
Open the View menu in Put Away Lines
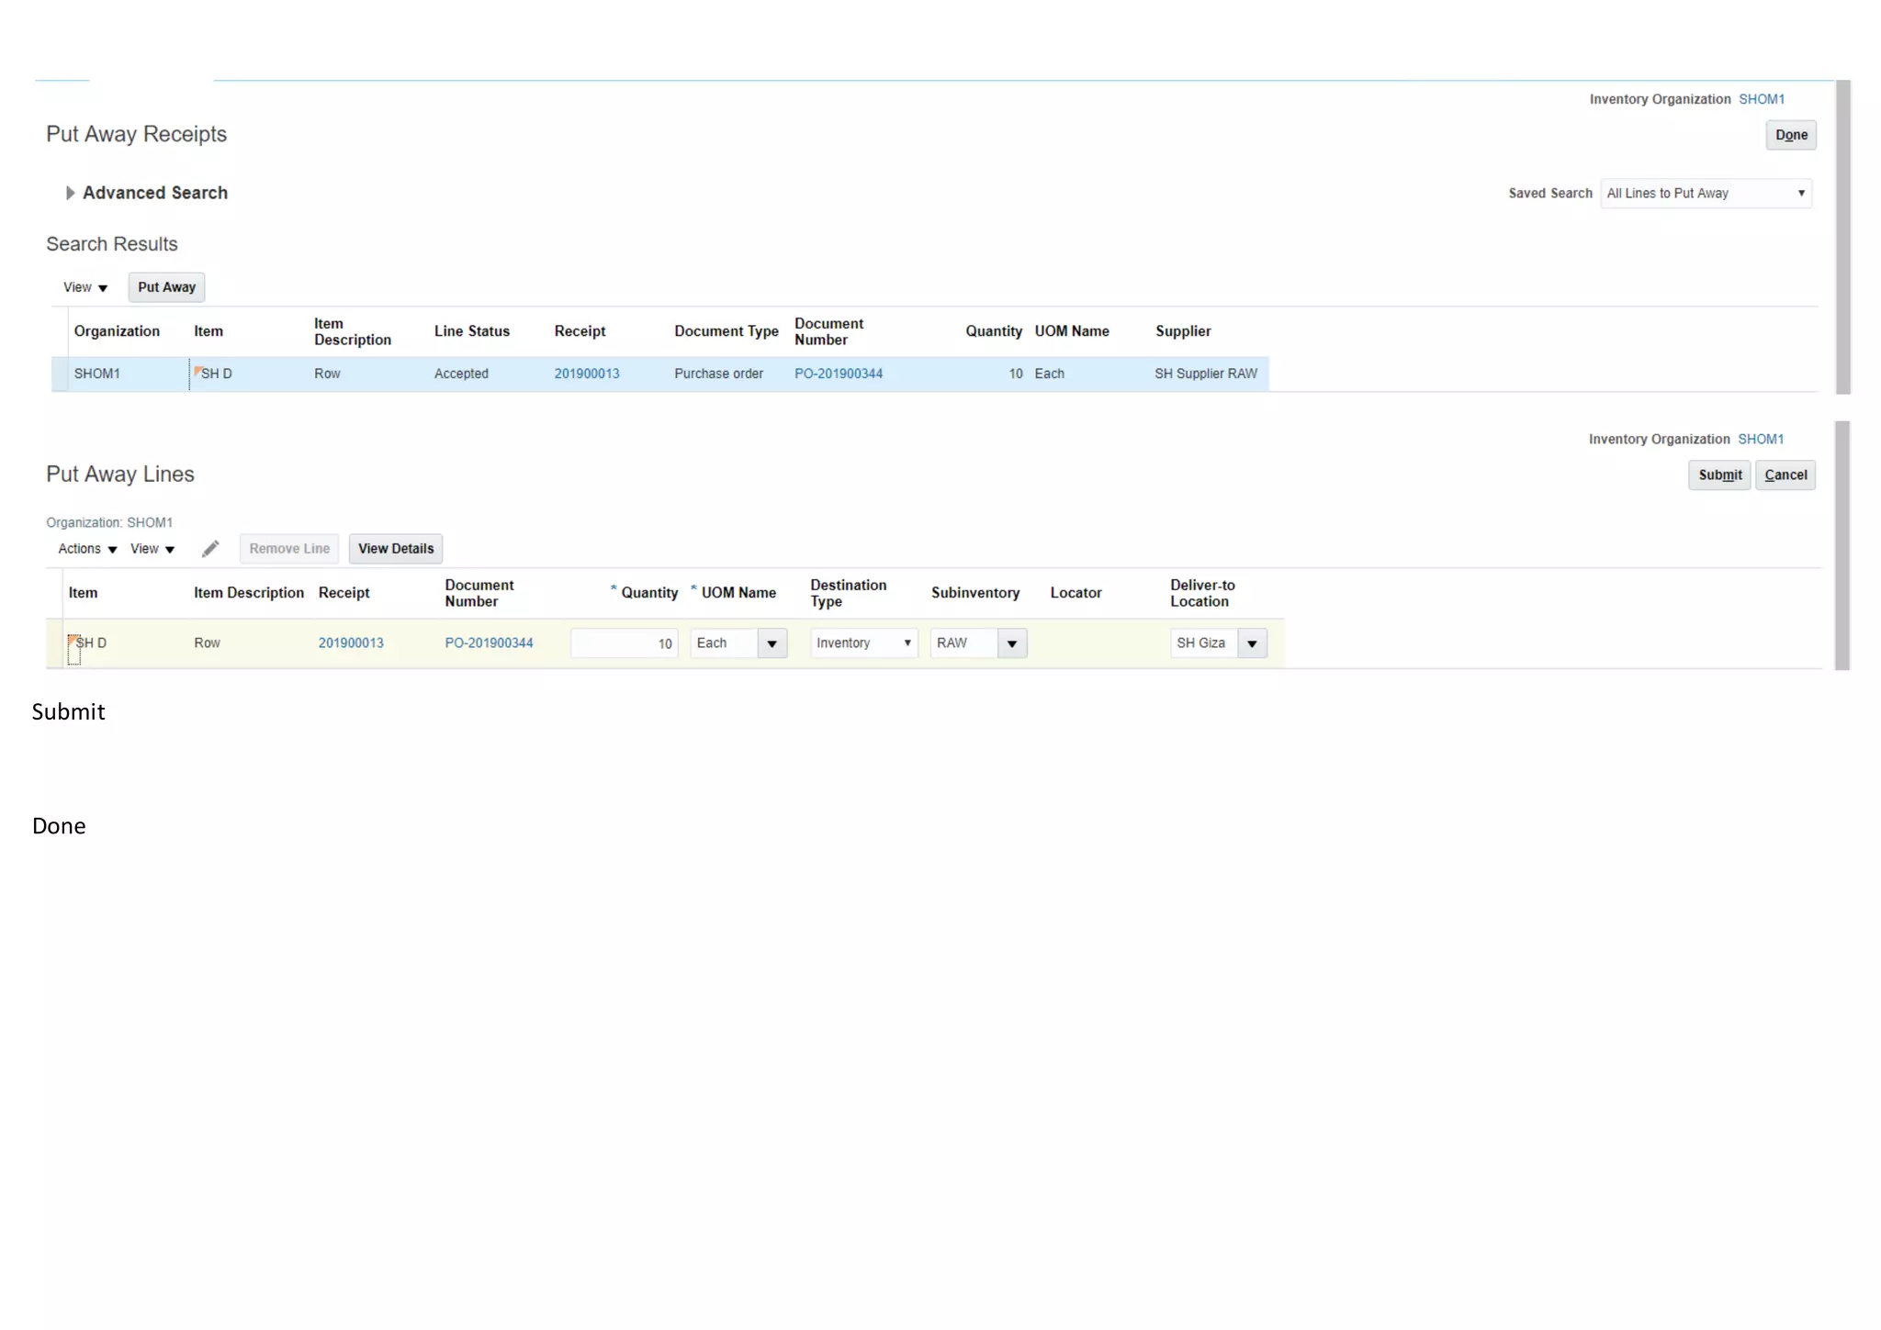tap(152, 549)
